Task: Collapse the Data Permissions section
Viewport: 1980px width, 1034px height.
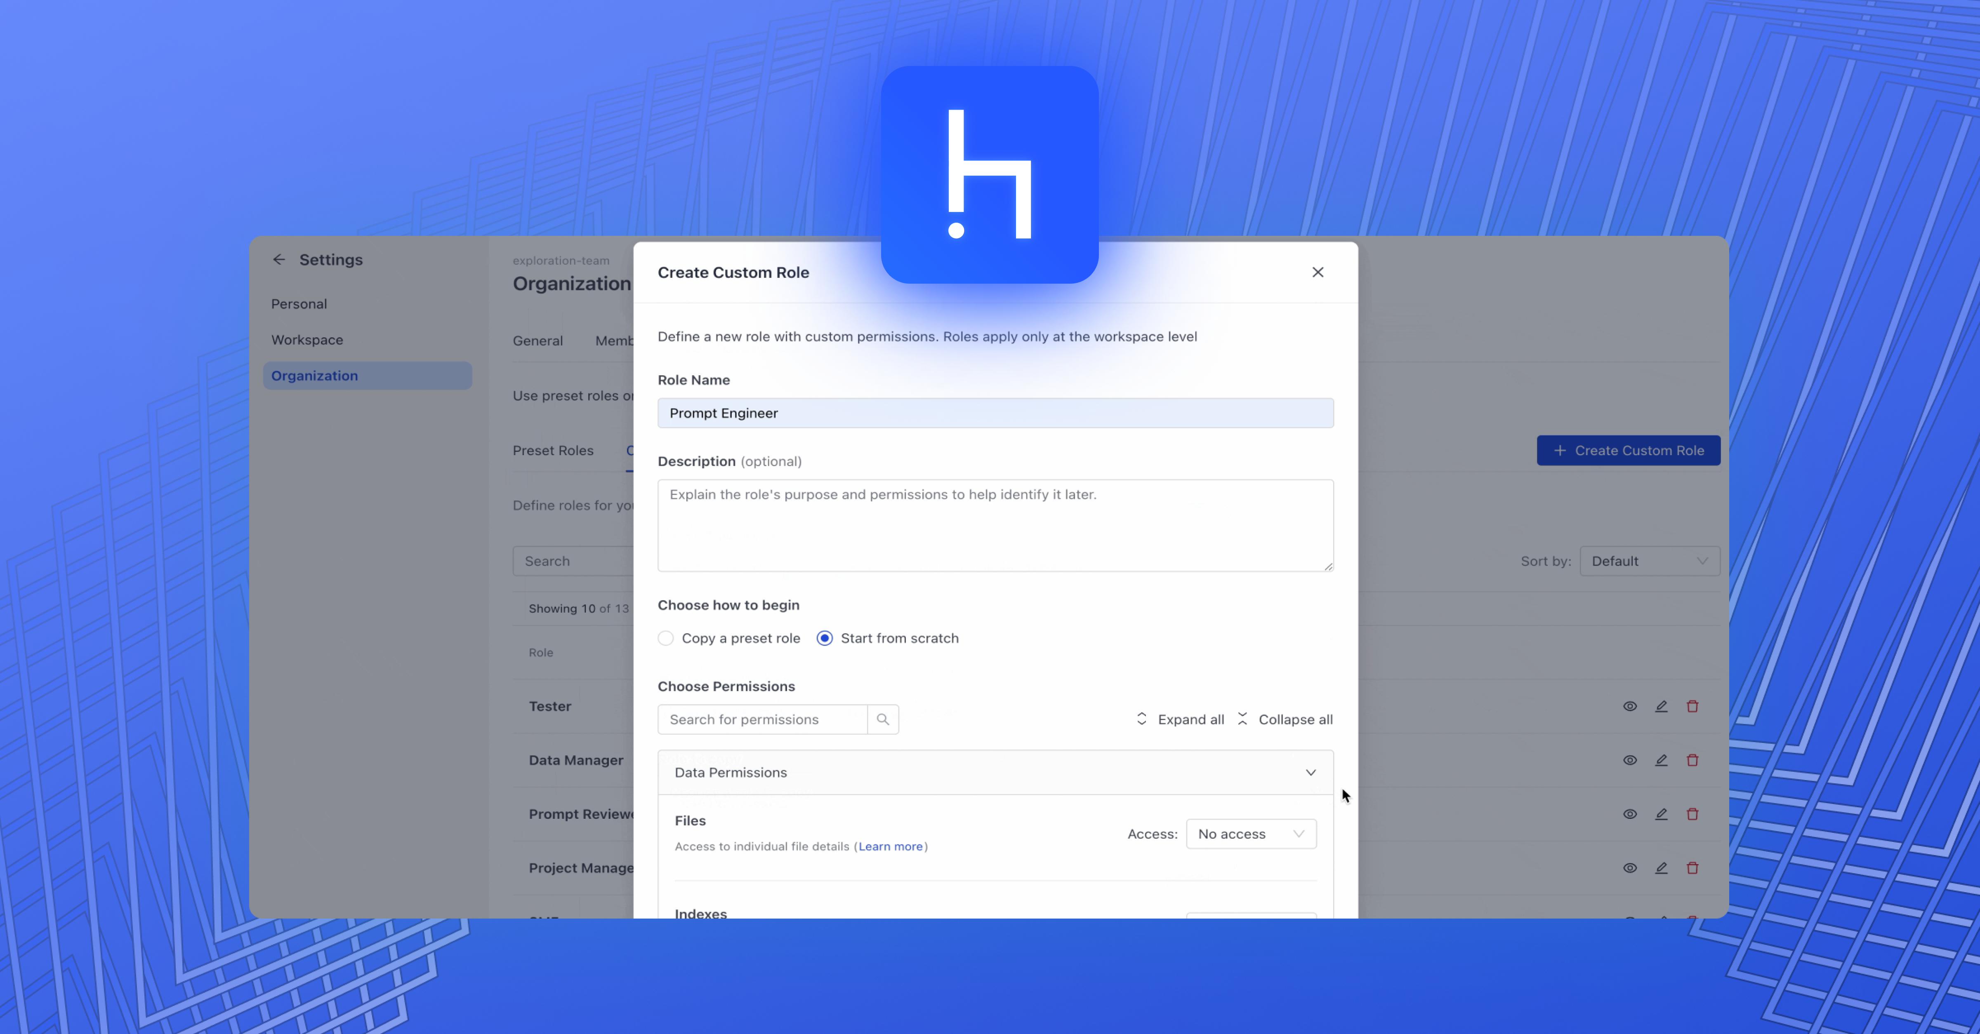Action: (1311, 772)
